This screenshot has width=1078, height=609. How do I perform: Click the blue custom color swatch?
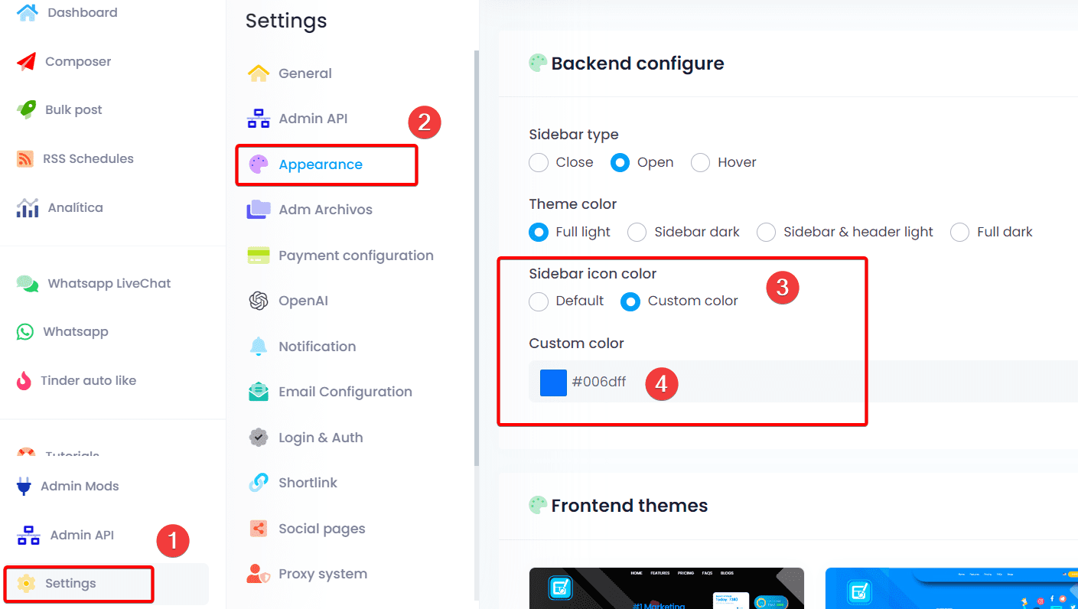[x=553, y=382]
